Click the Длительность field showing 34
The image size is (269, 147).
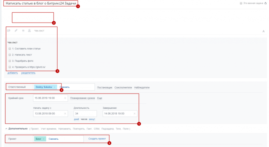click(85, 114)
